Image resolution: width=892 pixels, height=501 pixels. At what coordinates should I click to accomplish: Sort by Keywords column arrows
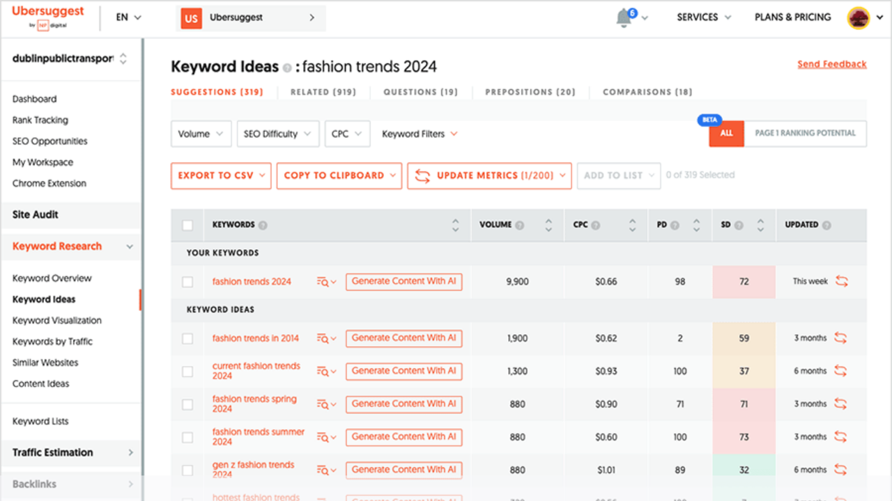[x=455, y=225]
